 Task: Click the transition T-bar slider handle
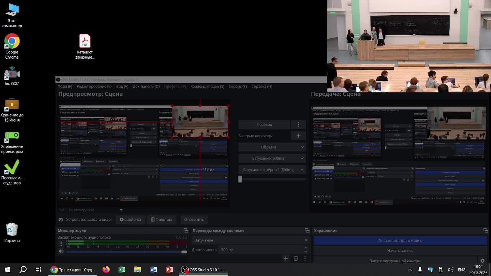(x=240, y=179)
